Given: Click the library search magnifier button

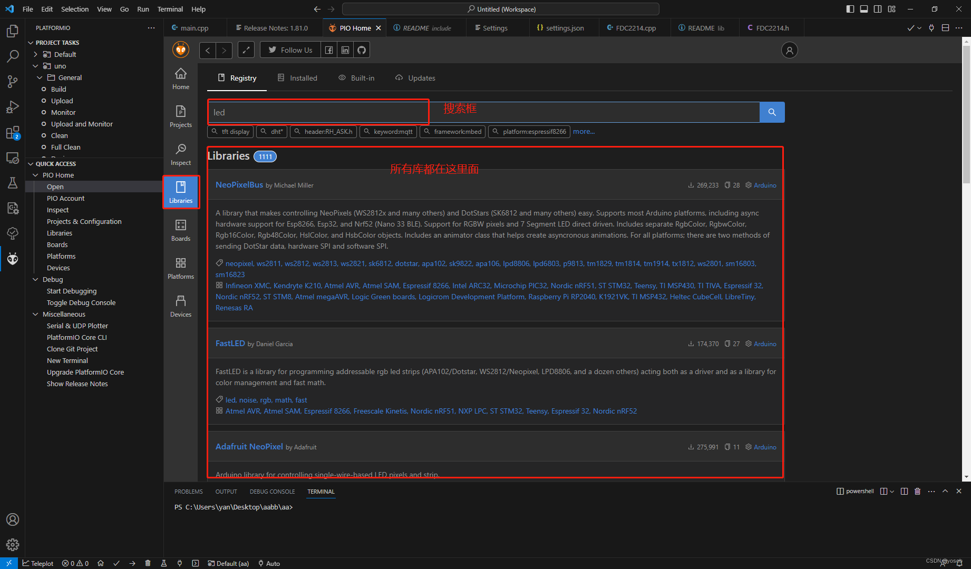Looking at the screenshot, I should (x=772, y=112).
